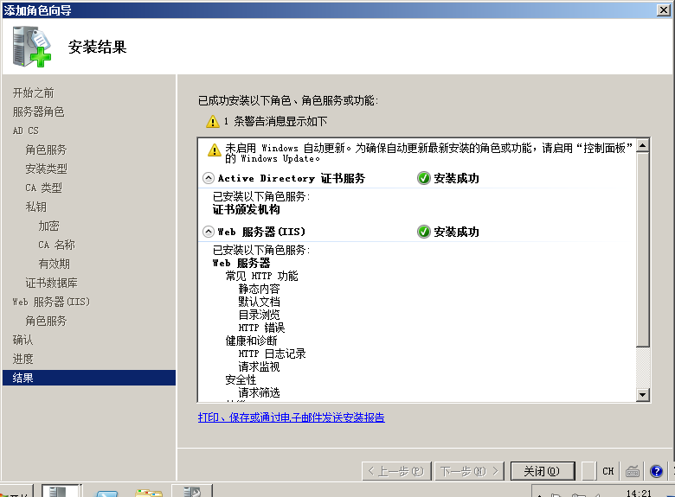Click green success check for Web 服务器(IIS)

pos(423,232)
